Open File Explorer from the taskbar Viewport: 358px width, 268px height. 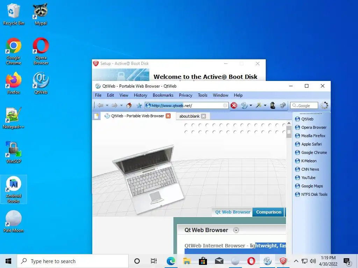[x=187, y=261]
